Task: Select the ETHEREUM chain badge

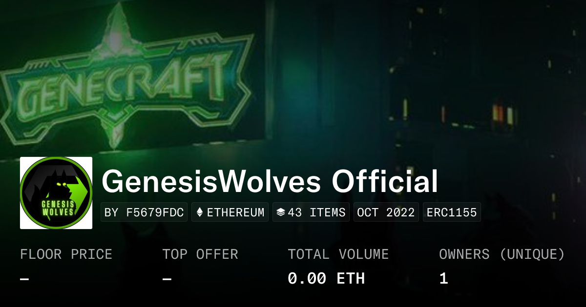Action: point(230,212)
